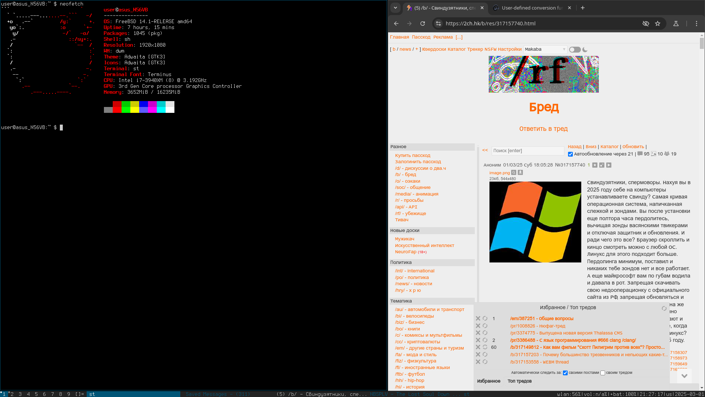Click the scroll-down chevron button

pos(684,376)
